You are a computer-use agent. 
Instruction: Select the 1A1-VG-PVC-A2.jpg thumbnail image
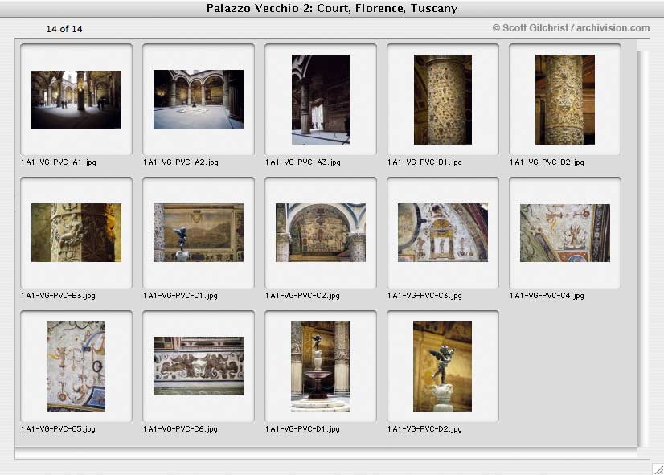(199, 99)
